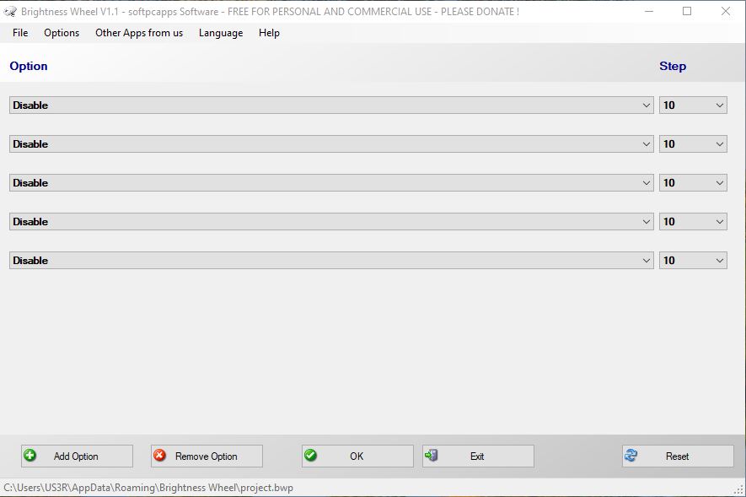Open the second row Step dropdown
The height and width of the screenshot is (497, 746).
coord(720,144)
